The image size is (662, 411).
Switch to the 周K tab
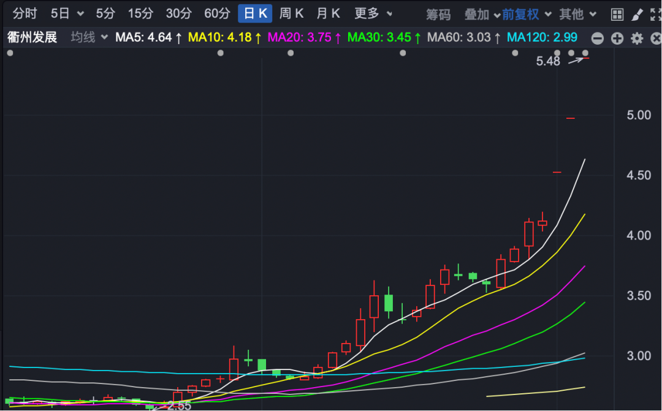tap(292, 13)
